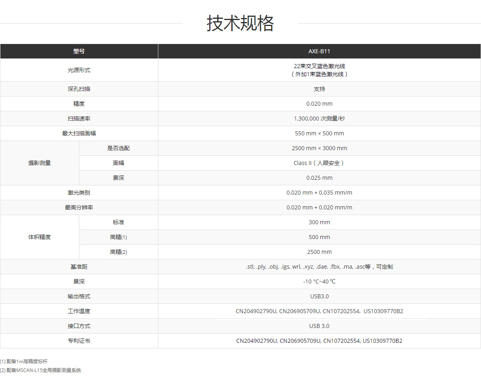Click the AXE-B11 column header
This screenshot has height=382, width=481.
pyautogui.click(x=319, y=51)
